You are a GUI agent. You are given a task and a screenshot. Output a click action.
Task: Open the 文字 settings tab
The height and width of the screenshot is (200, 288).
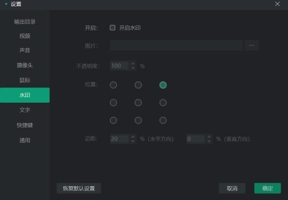[x=25, y=110]
